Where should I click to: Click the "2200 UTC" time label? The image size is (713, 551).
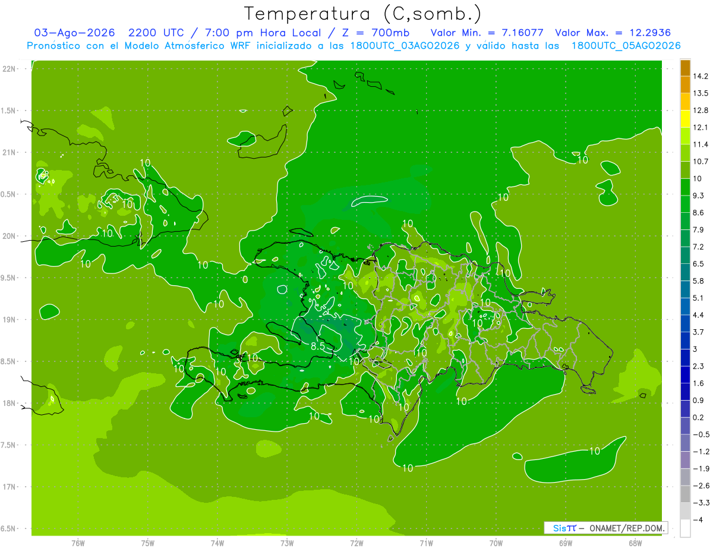(x=157, y=33)
